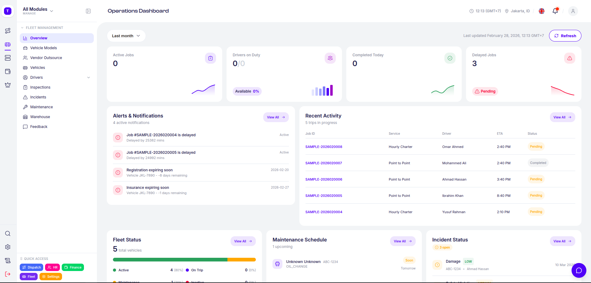View all Alerts & Notifications
This screenshot has height=283, width=591.
[x=276, y=117]
